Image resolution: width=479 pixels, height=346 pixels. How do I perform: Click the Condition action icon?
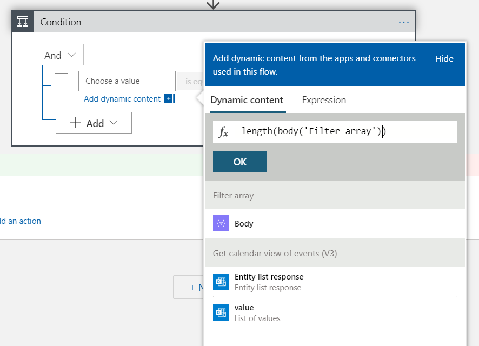click(23, 22)
